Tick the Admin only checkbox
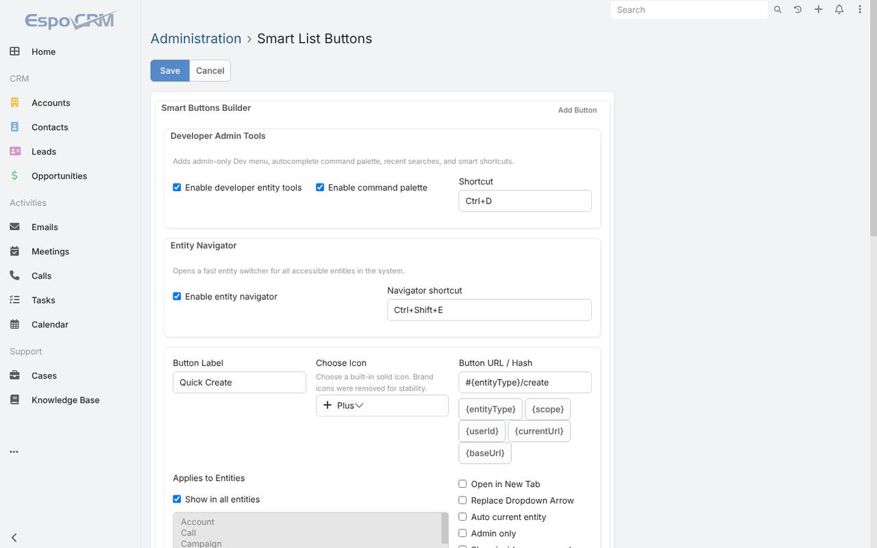Screen dimensions: 877x548 click(462, 533)
